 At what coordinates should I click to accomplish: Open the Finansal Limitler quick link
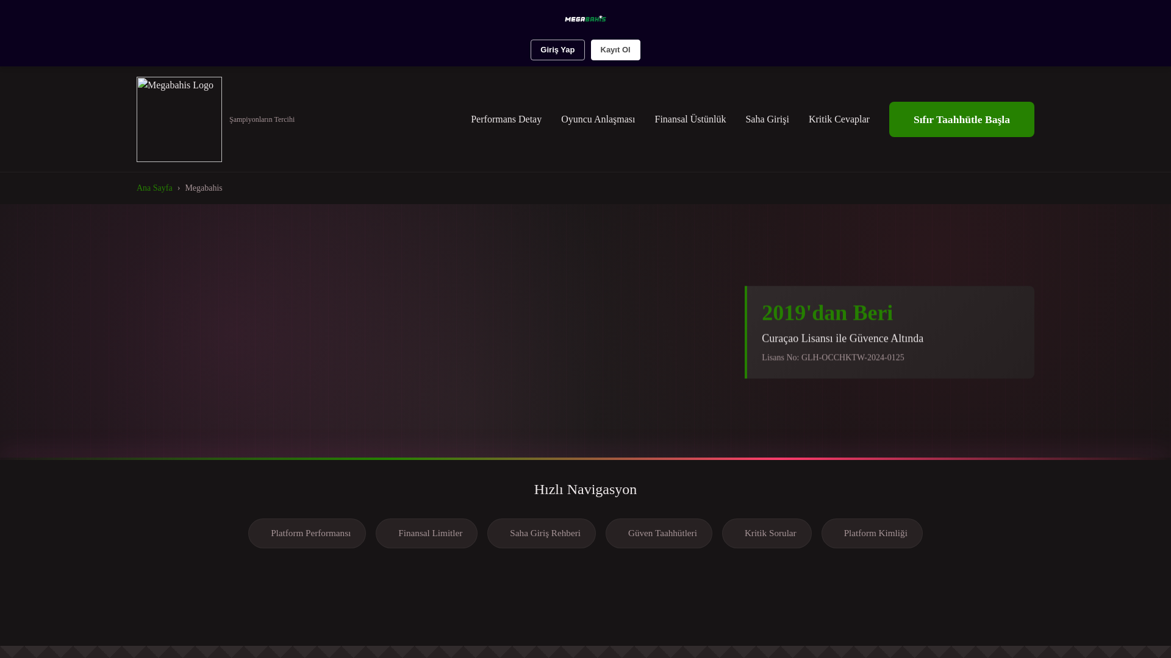(x=426, y=533)
